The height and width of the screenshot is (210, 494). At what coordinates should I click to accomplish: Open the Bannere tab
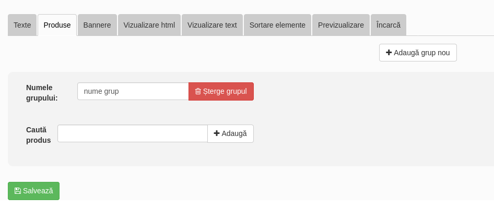pyautogui.click(x=97, y=25)
